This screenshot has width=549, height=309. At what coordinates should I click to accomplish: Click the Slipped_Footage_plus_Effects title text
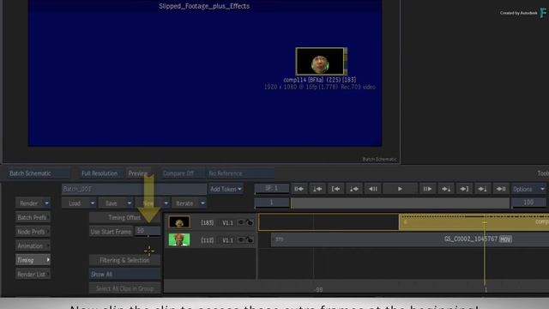[x=204, y=6]
